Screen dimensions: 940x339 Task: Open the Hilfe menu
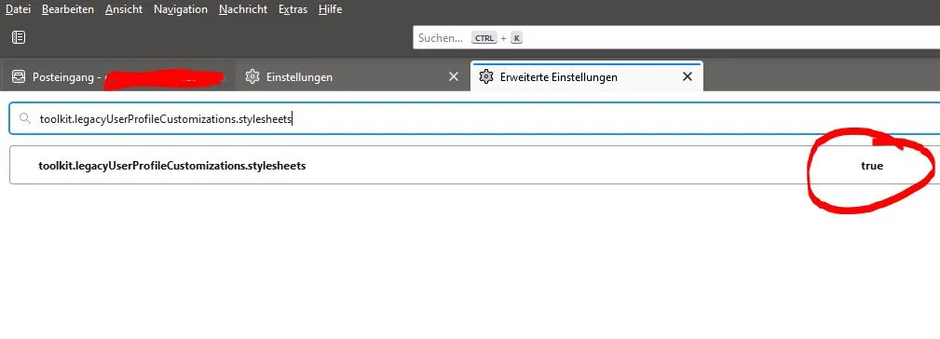click(x=331, y=9)
